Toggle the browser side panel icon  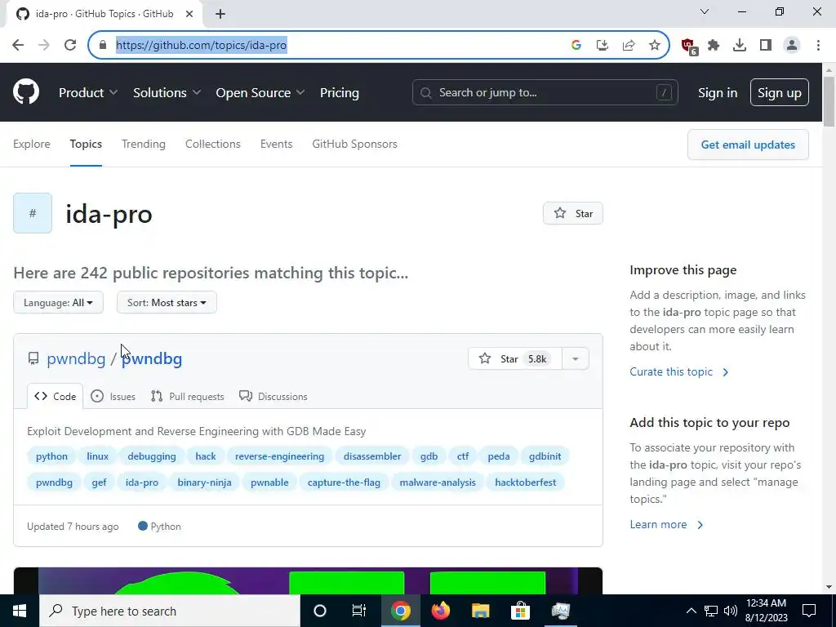[x=766, y=46]
